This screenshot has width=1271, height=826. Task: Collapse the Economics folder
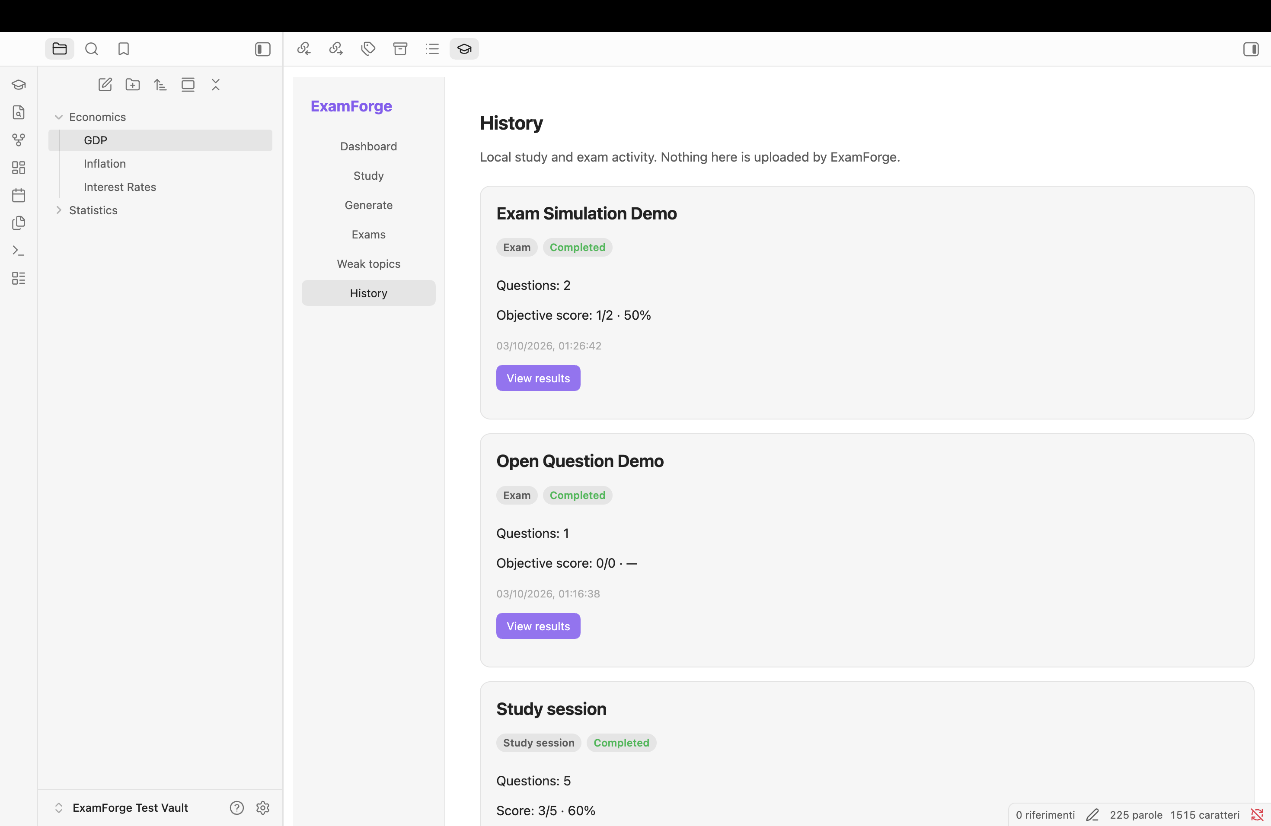click(59, 117)
